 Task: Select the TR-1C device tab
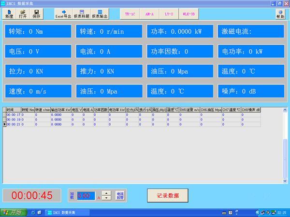(130, 14)
